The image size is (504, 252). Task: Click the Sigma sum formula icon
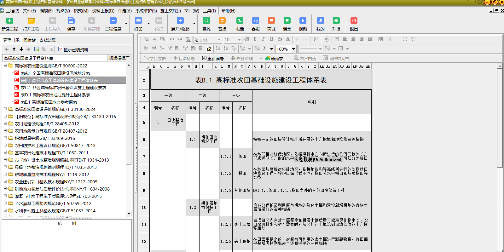265,49
